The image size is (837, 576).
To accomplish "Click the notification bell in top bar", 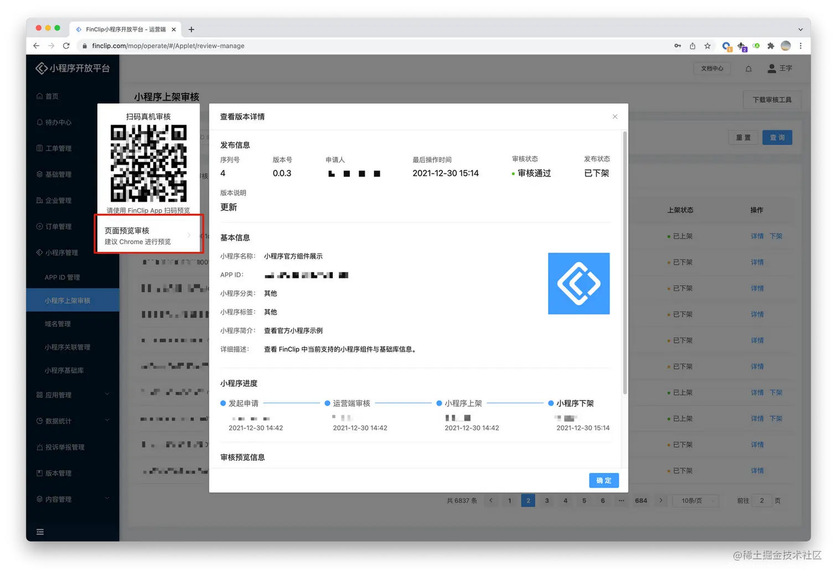I will click(748, 68).
